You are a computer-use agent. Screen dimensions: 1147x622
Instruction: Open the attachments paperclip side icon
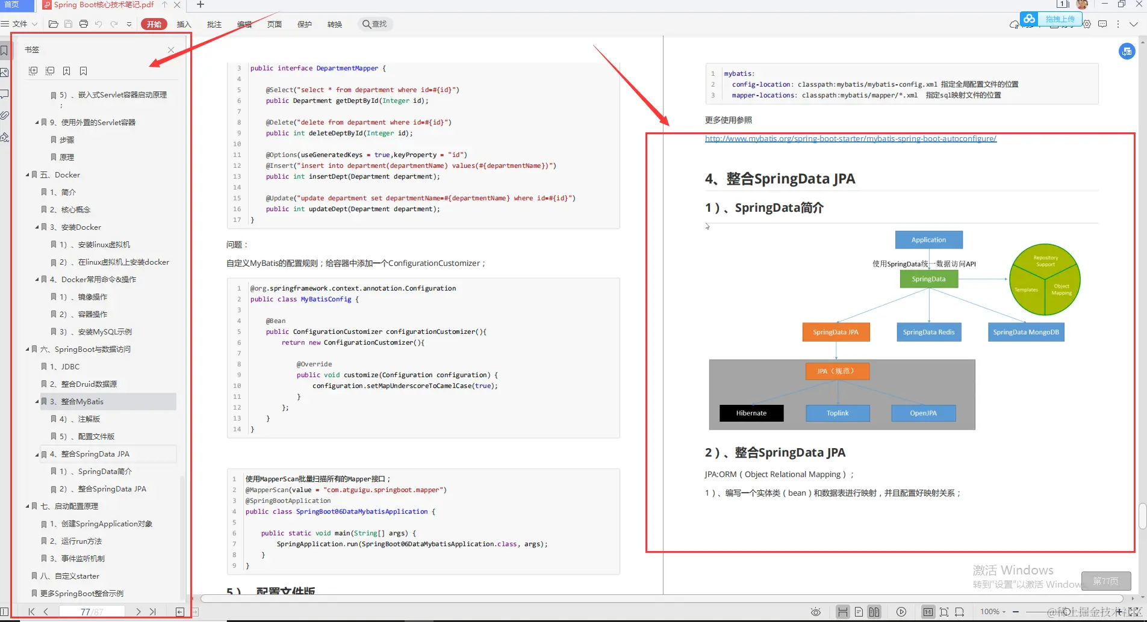pyautogui.click(x=5, y=115)
